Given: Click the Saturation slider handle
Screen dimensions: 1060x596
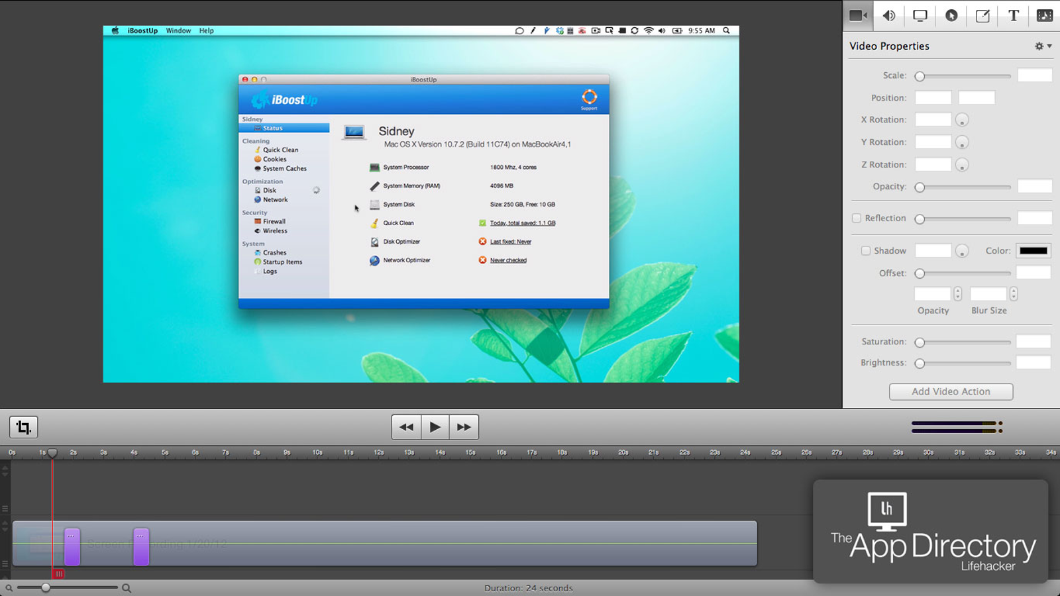Looking at the screenshot, I should [x=920, y=342].
